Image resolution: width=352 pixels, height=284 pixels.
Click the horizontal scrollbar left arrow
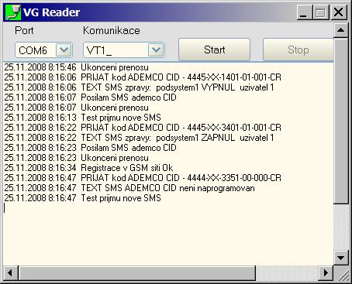point(10,272)
